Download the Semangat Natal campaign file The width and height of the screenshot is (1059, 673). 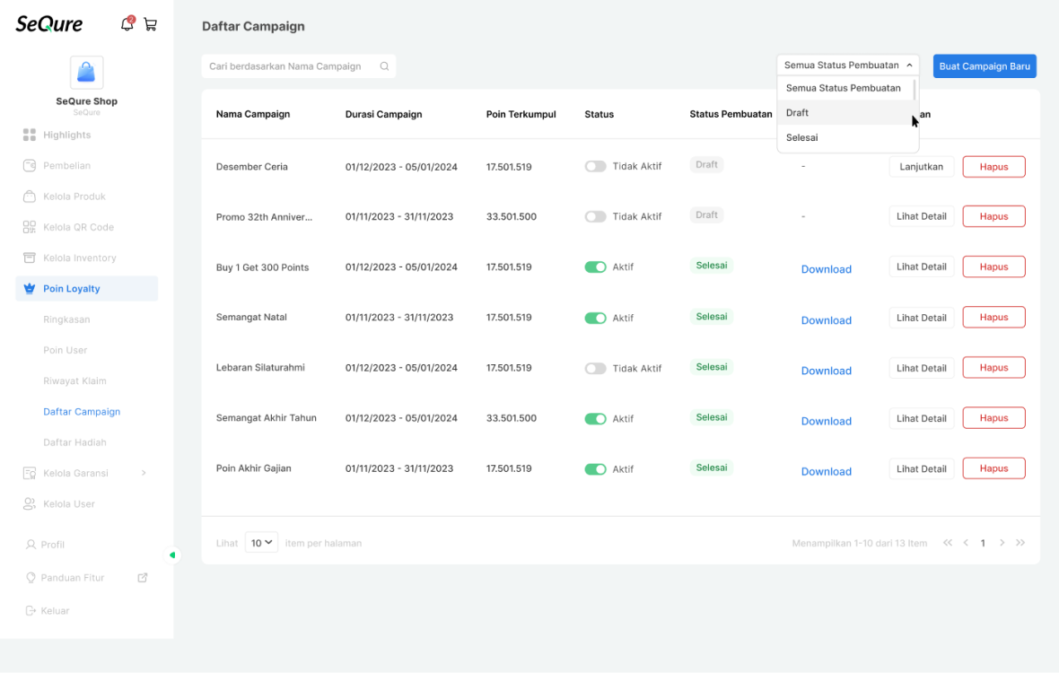[x=826, y=320]
